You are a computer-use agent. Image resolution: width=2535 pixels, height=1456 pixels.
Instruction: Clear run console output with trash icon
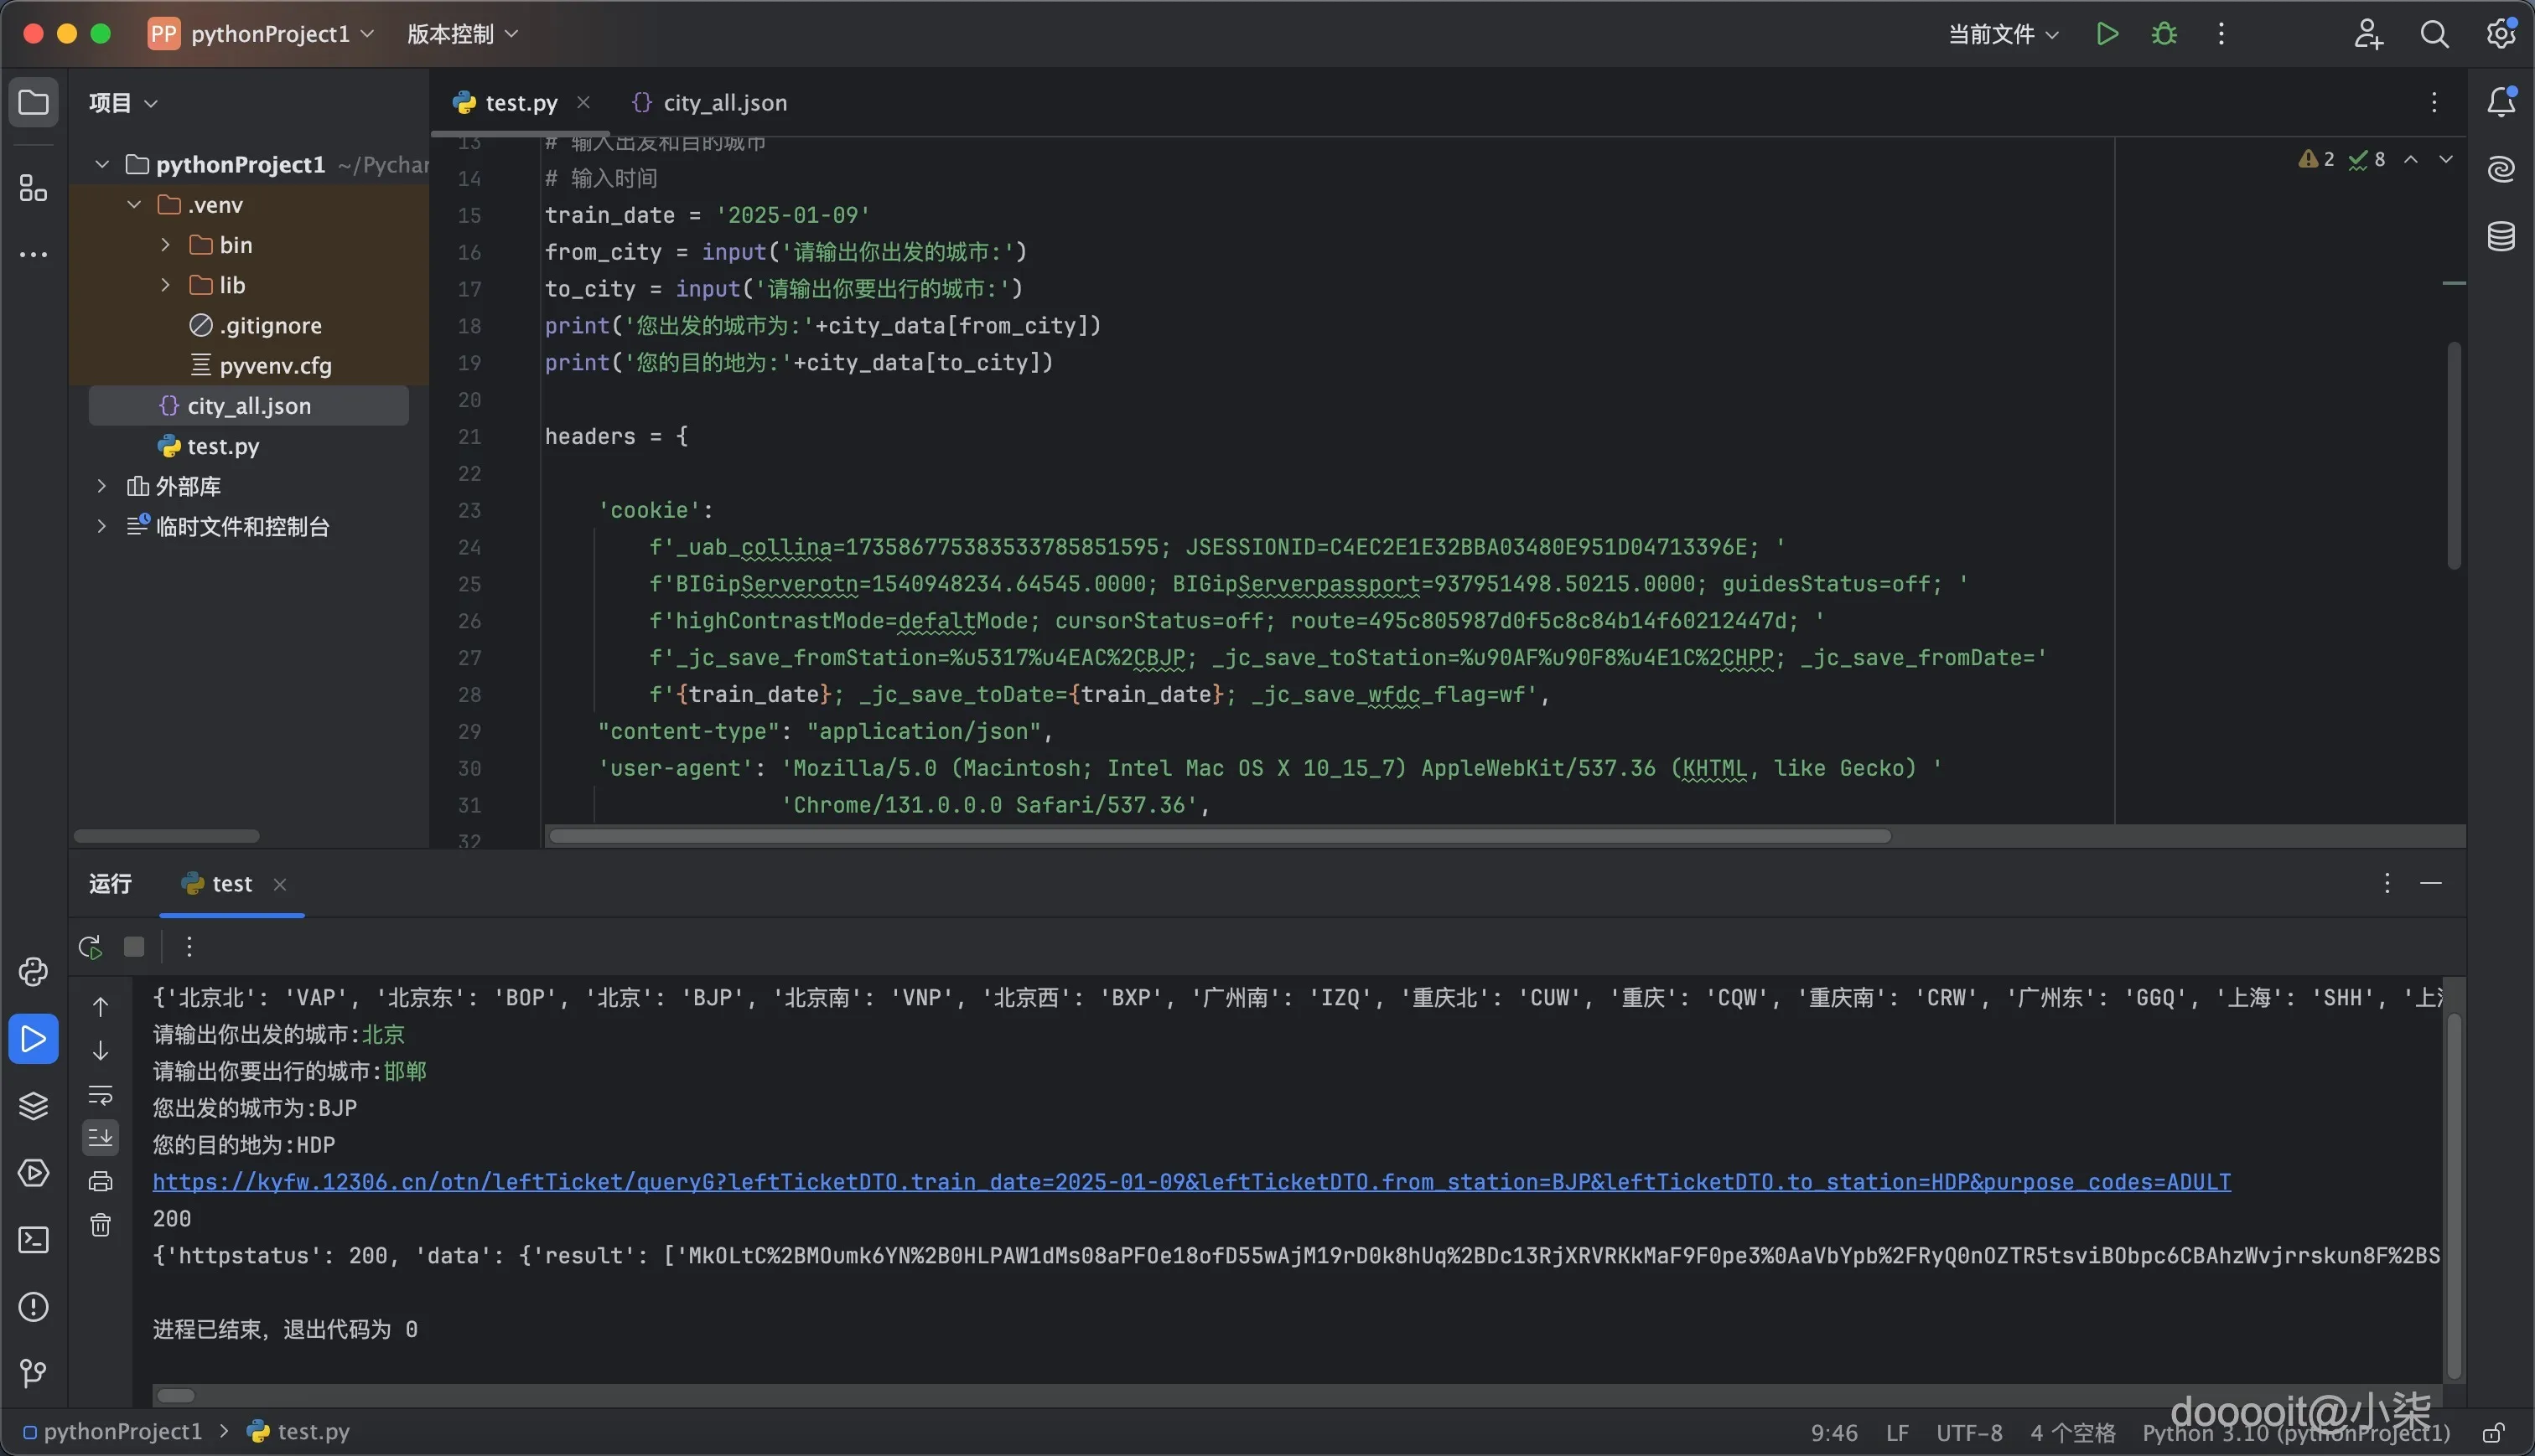click(101, 1225)
